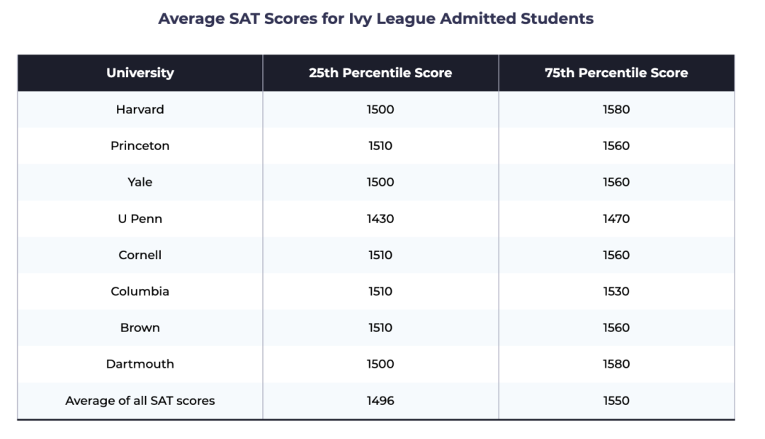This screenshot has height=439, width=765.
Task: Click Columbia's 1530 score value
Action: pos(616,291)
